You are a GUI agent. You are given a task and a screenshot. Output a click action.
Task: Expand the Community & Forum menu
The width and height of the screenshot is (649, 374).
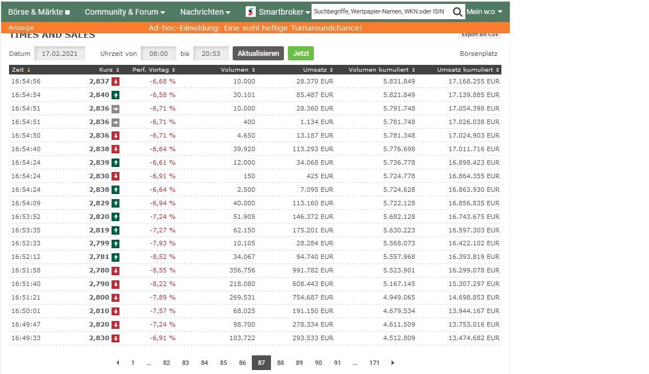[x=125, y=12]
